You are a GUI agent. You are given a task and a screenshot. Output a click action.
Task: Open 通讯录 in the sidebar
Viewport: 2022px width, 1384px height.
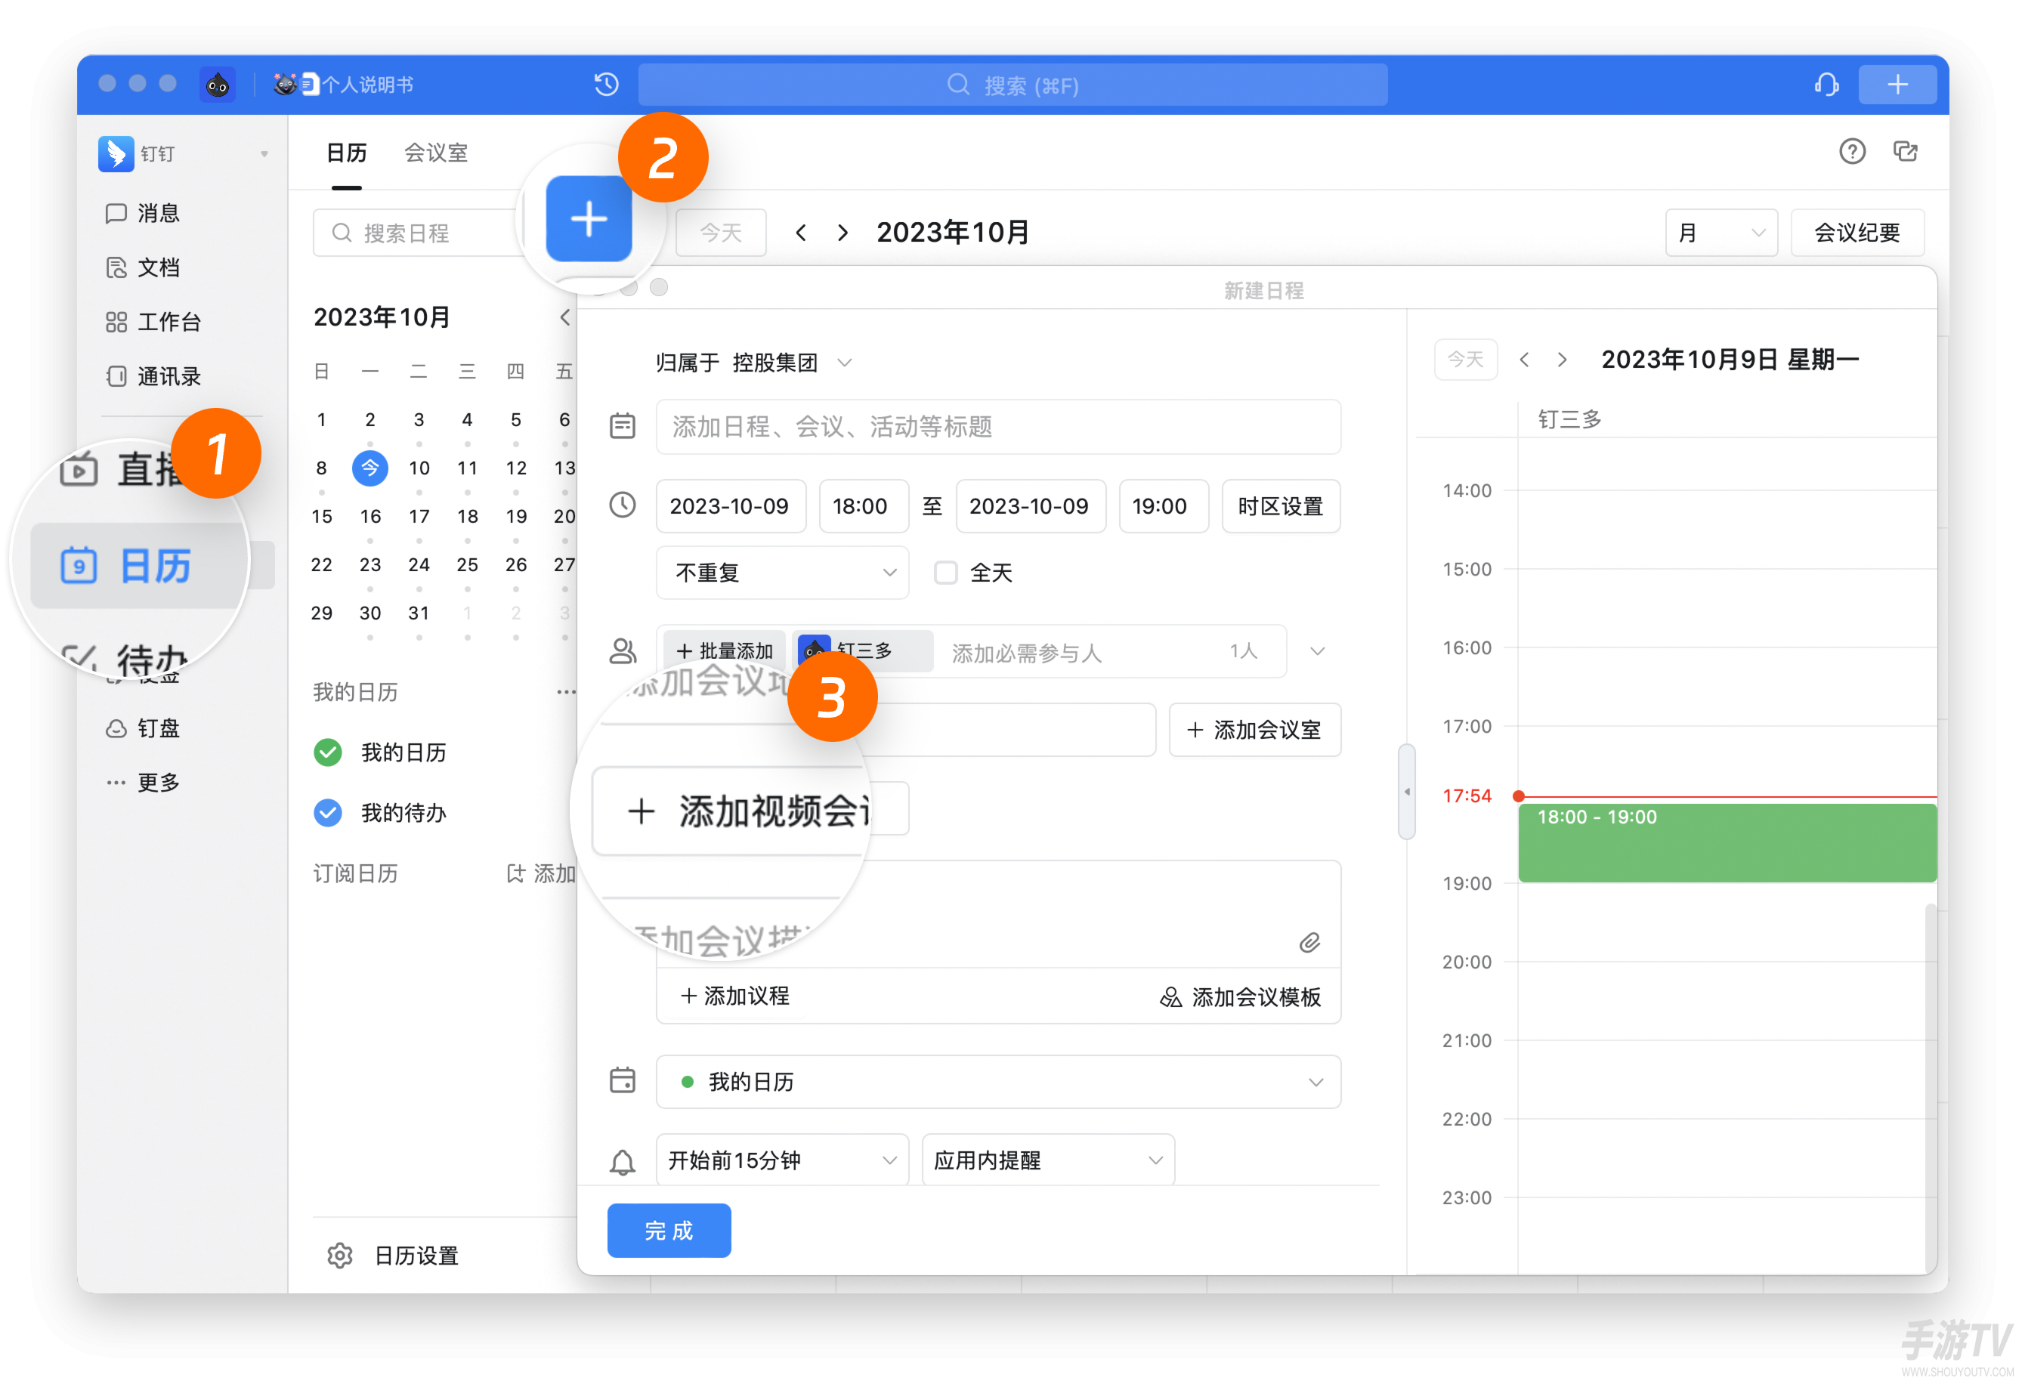pyautogui.click(x=153, y=375)
